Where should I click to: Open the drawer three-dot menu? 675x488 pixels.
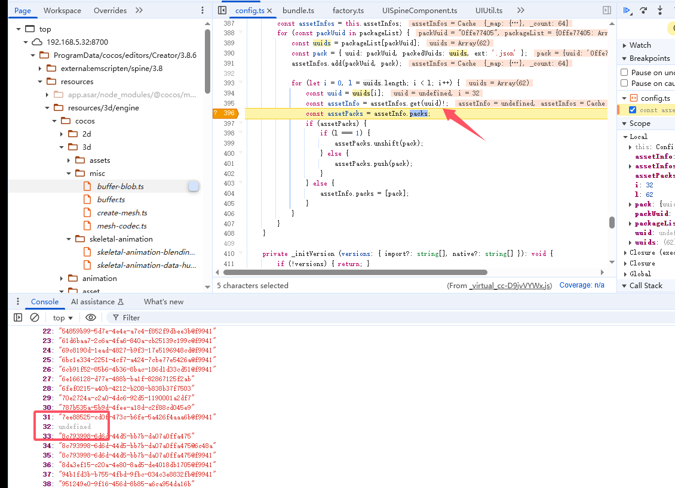tap(18, 301)
